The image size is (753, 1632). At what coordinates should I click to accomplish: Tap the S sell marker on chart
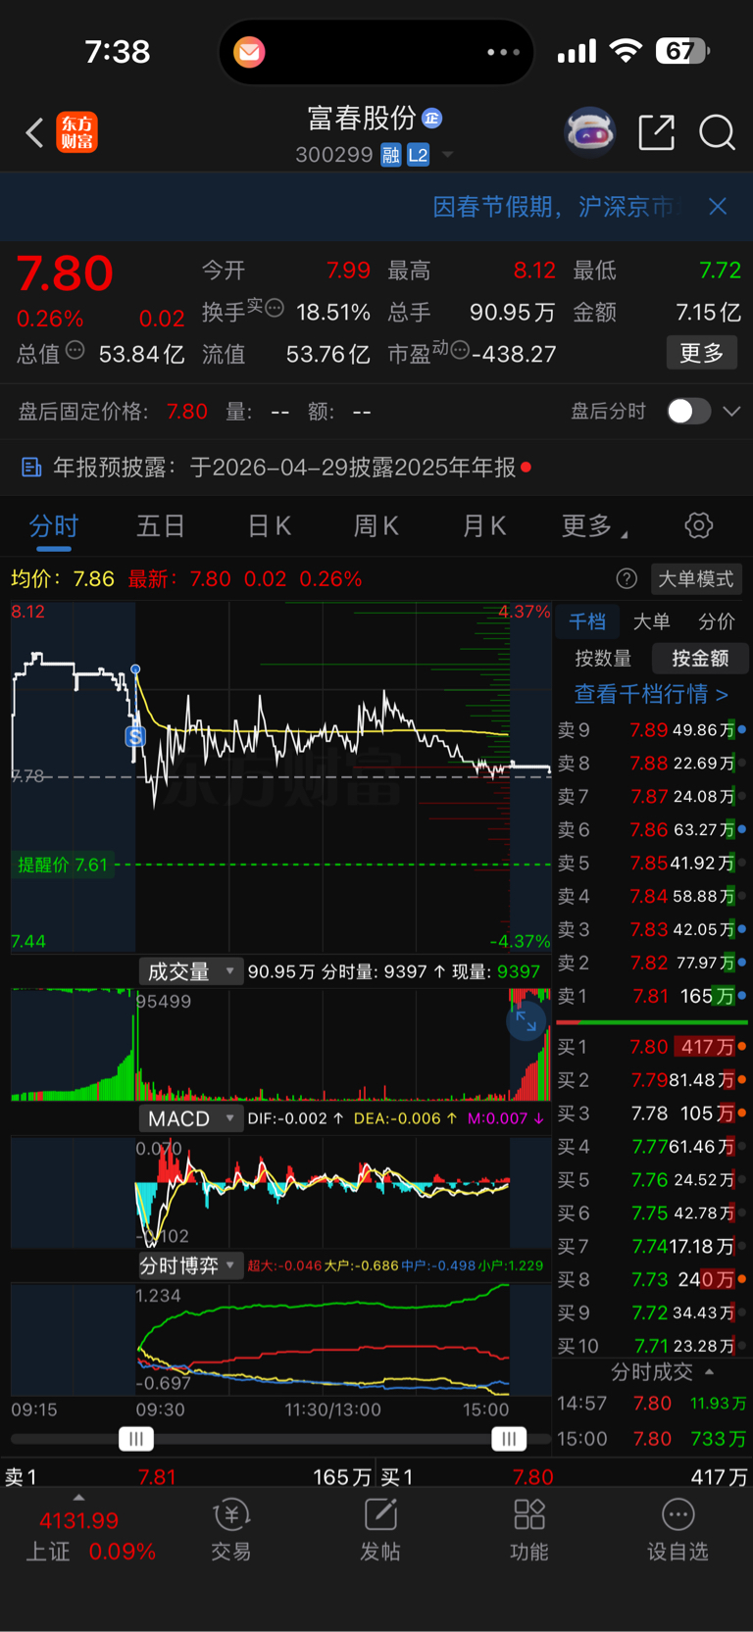coord(136,735)
